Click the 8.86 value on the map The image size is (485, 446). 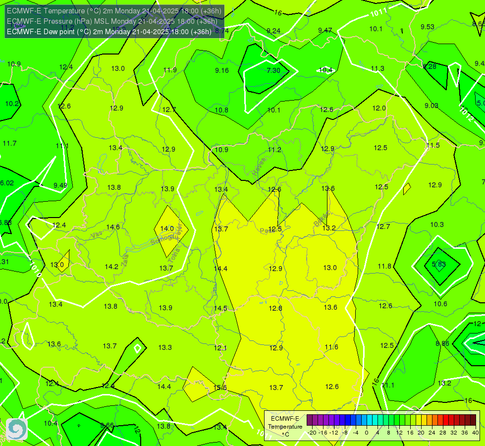point(442,343)
